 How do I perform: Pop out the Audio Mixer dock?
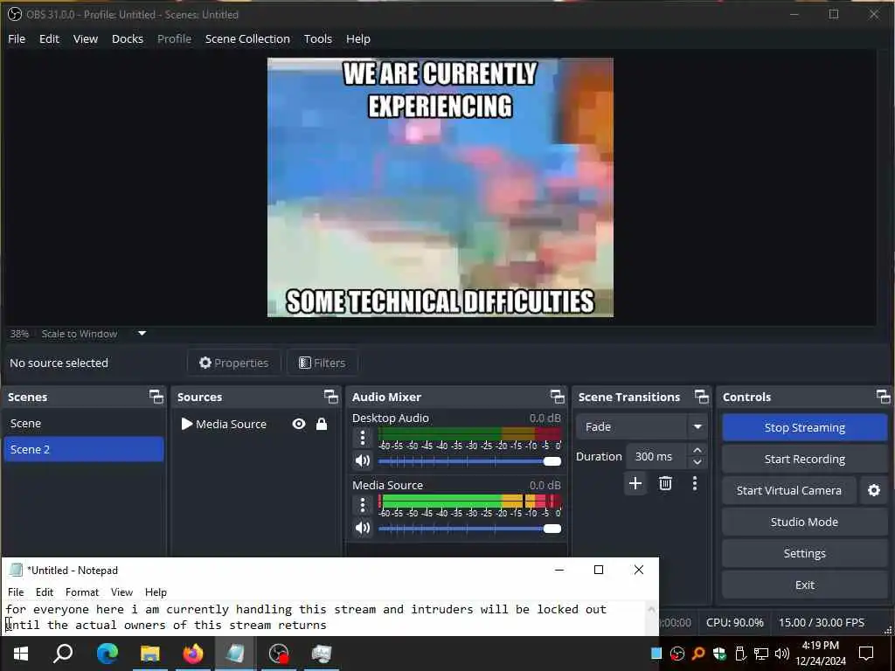(x=557, y=397)
